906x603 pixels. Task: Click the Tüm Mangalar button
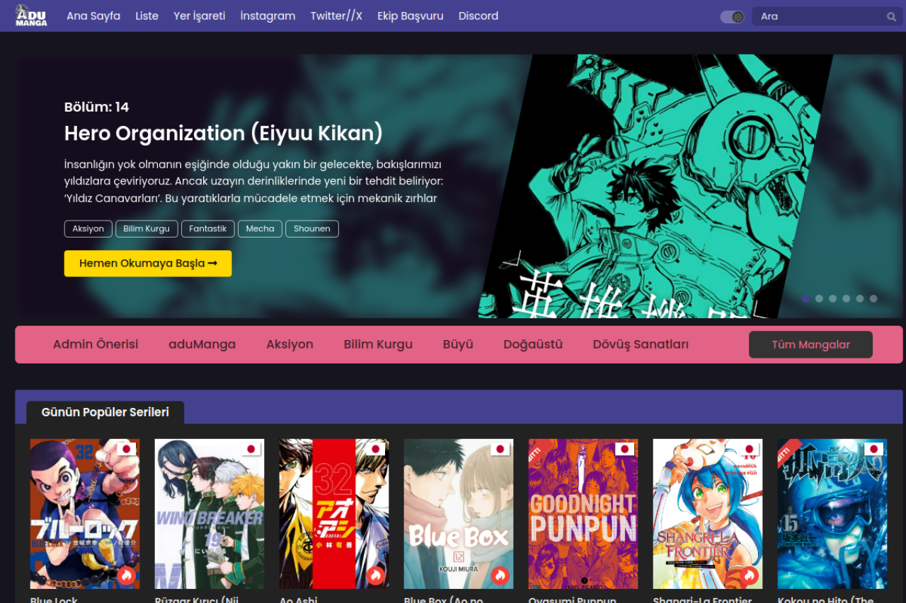coord(810,344)
